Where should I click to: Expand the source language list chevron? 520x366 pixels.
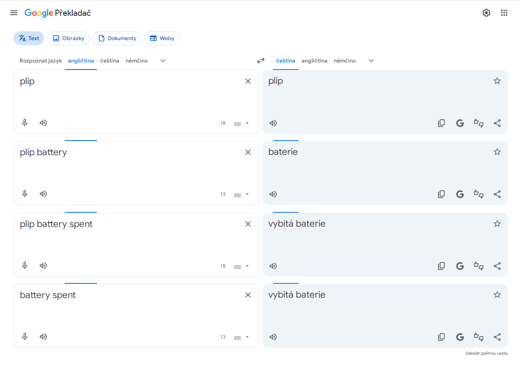click(x=163, y=61)
